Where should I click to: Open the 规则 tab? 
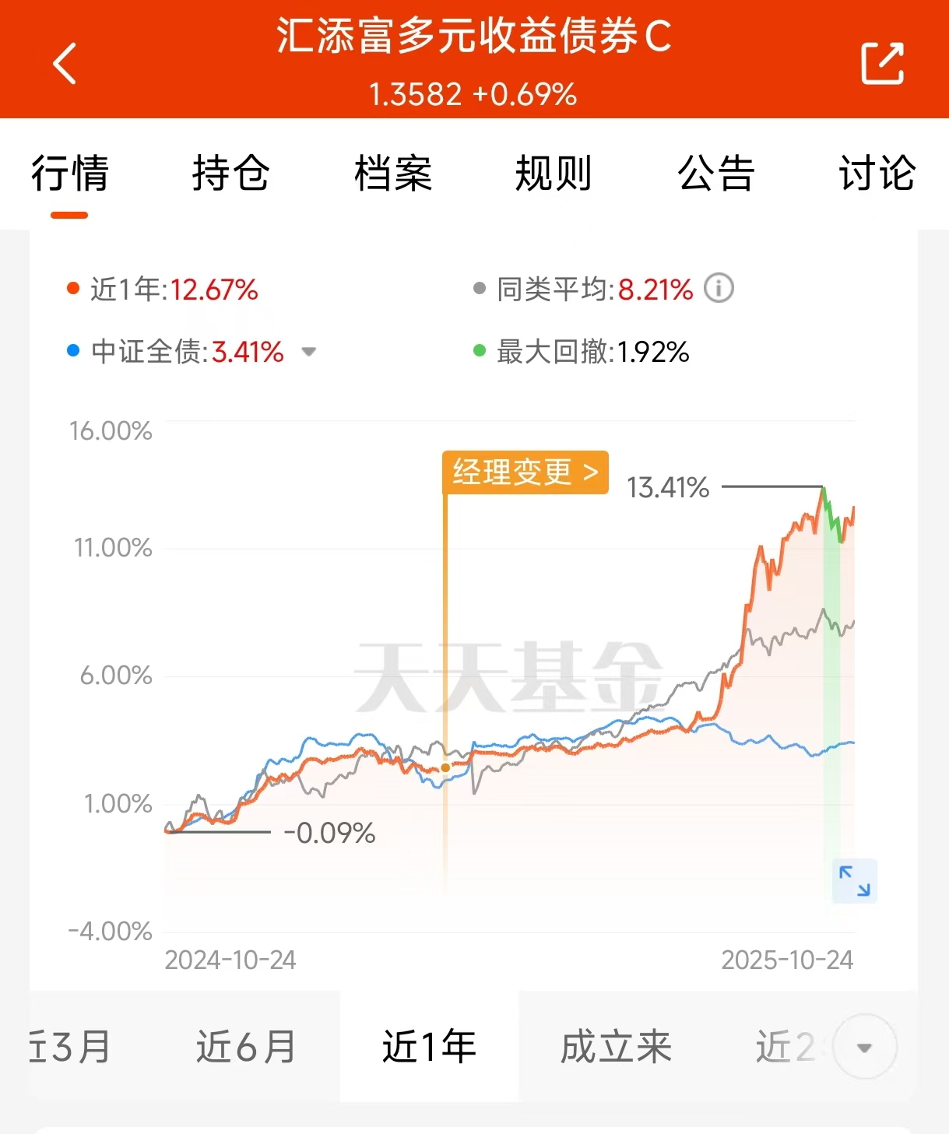tap(554, 173)
